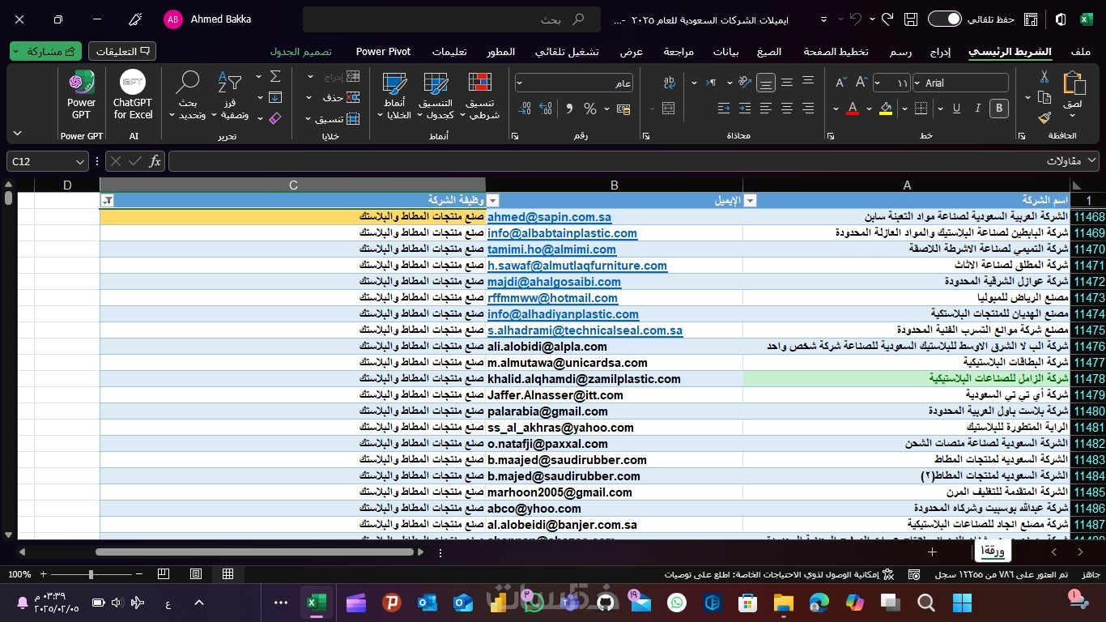Click the Wrap Text icon
The image size is (1106, 622).
670,83
